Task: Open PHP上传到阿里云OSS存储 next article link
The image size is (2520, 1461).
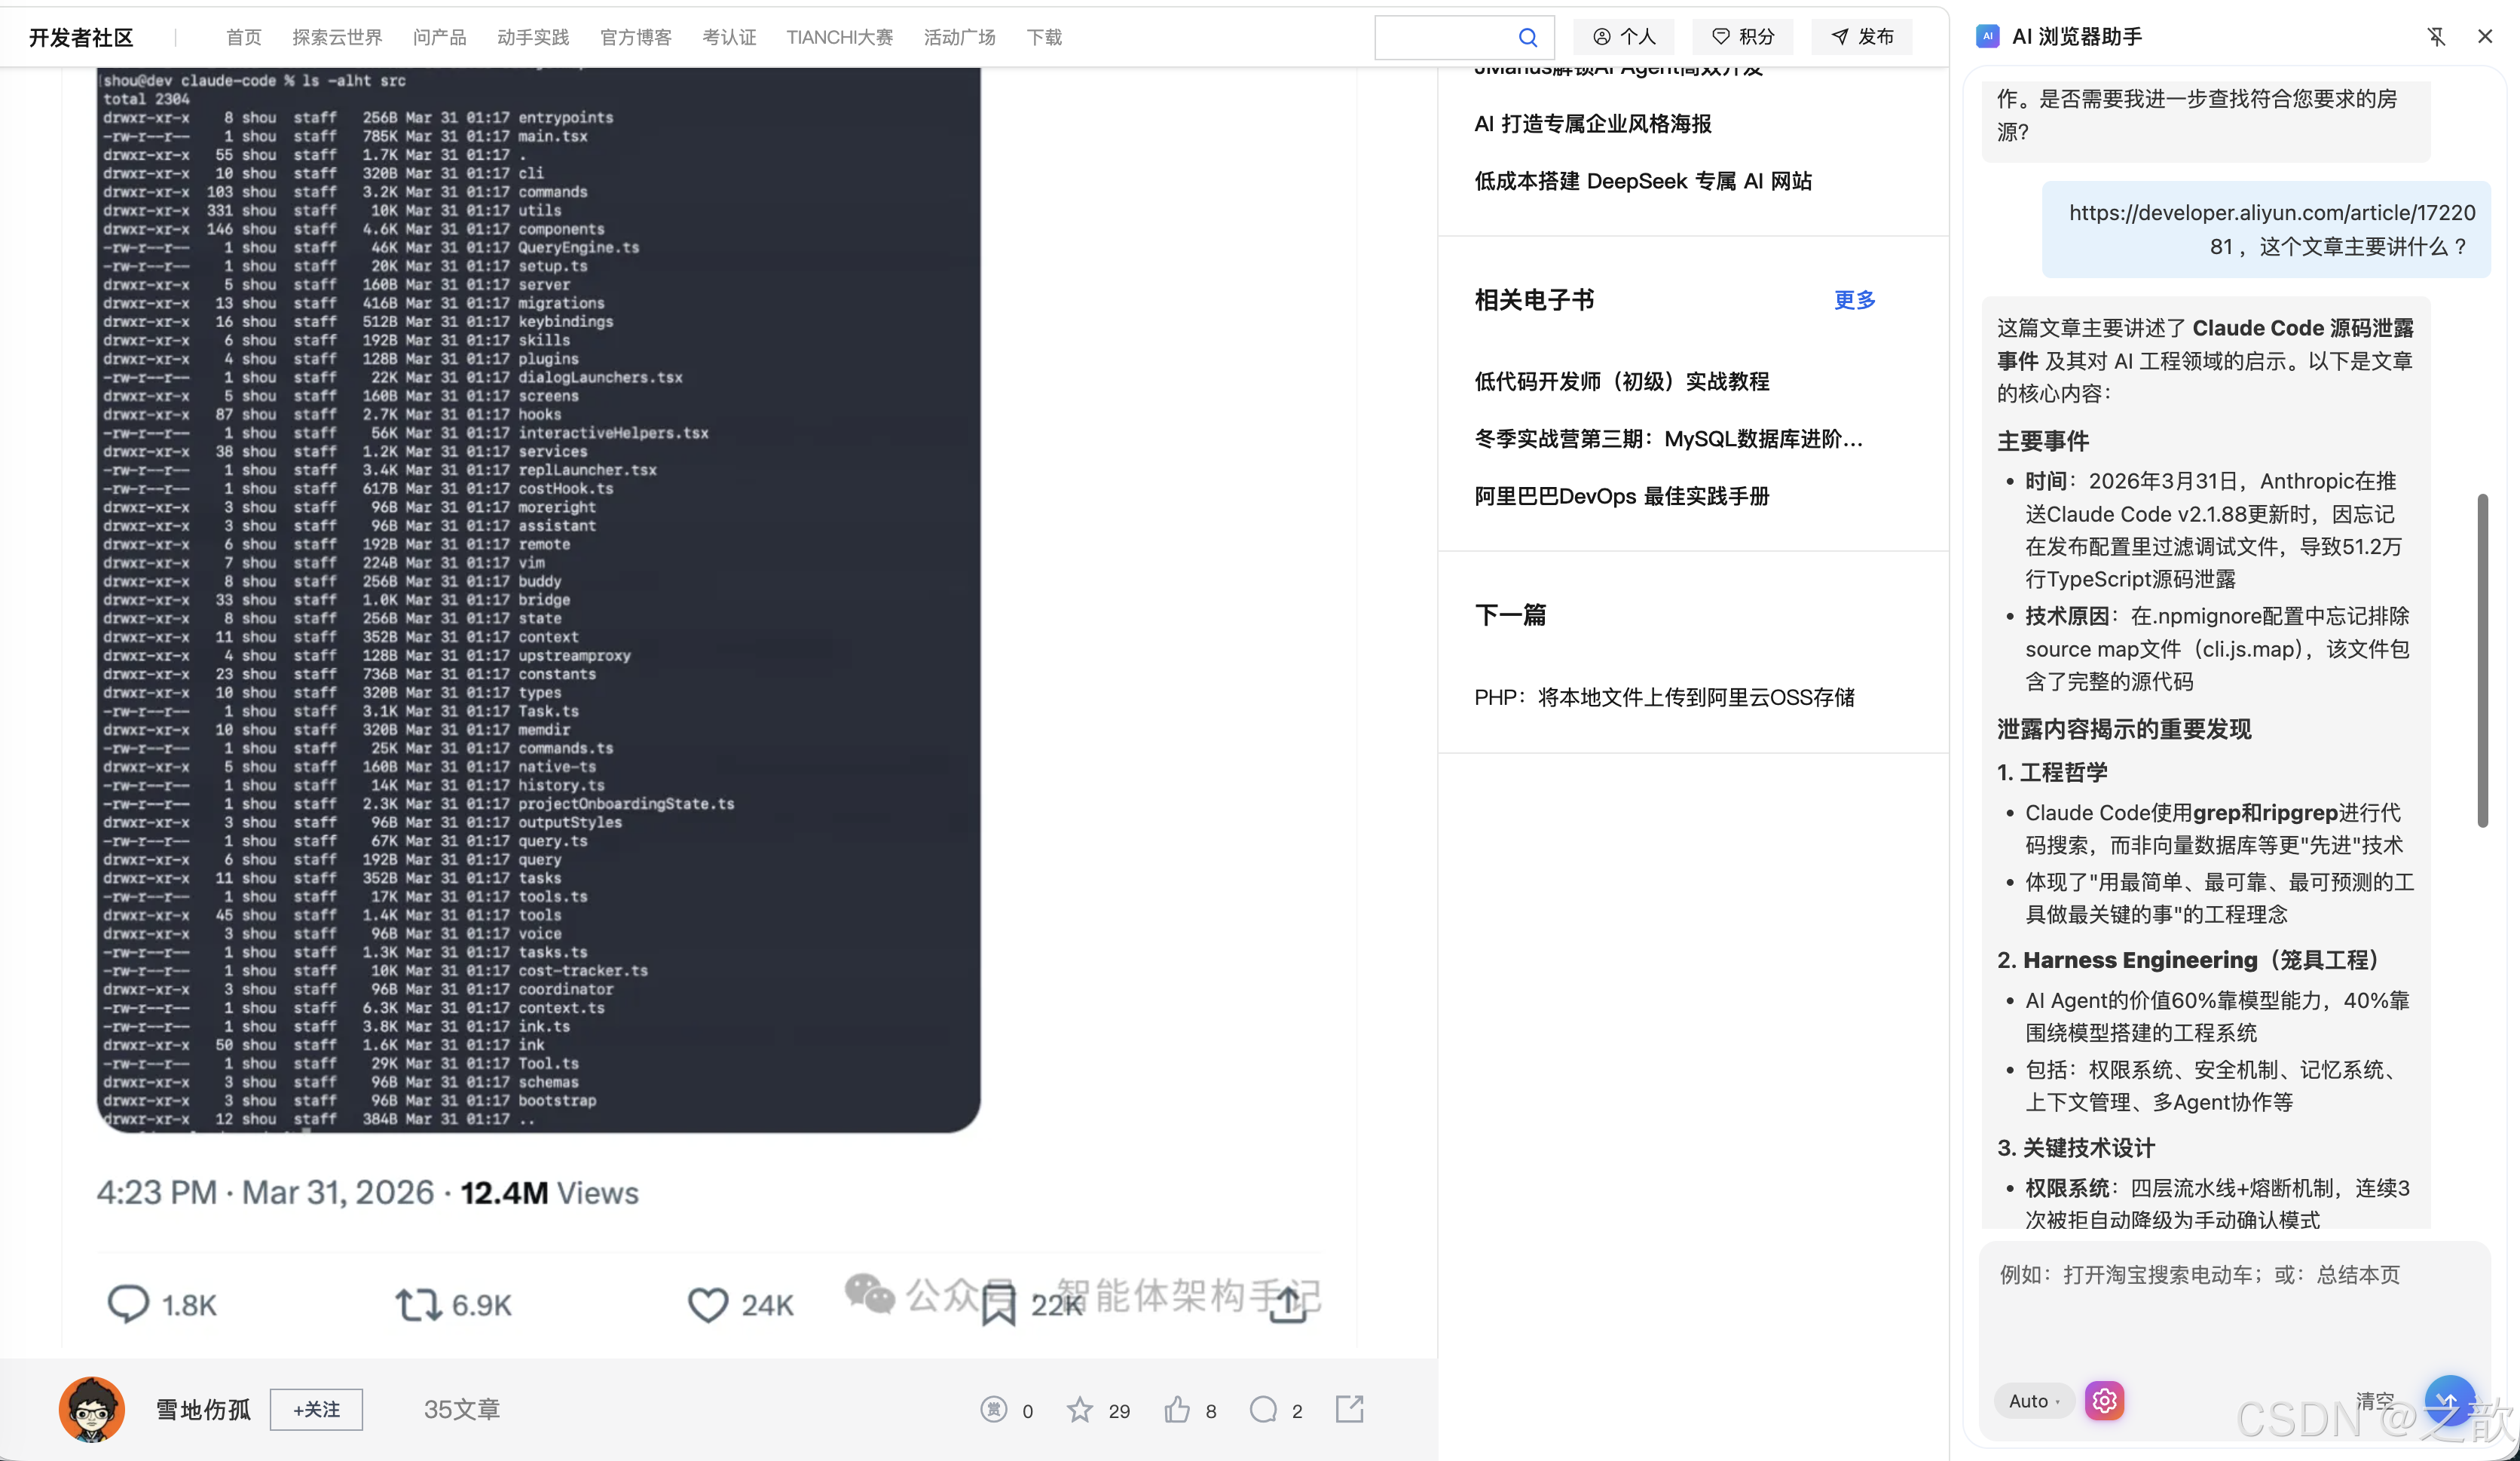Action: 1664,697
